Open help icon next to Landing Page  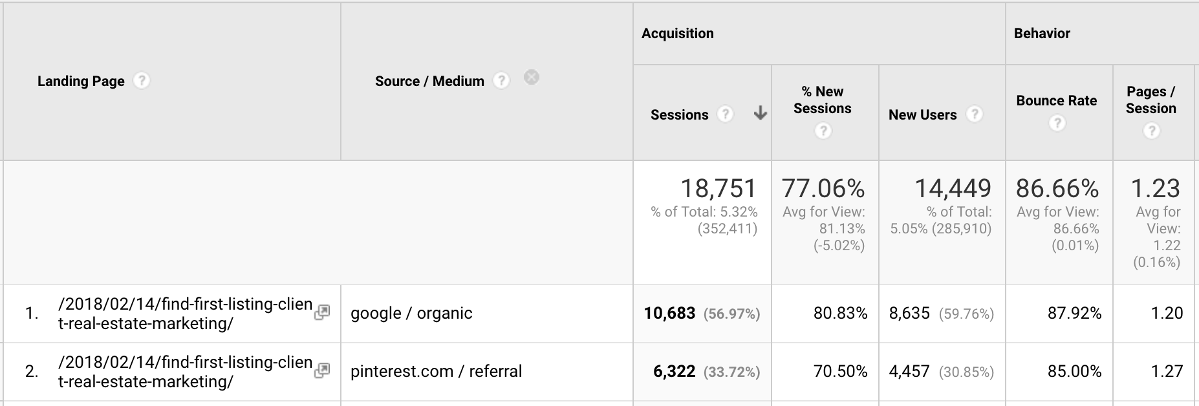click(142, 81)
